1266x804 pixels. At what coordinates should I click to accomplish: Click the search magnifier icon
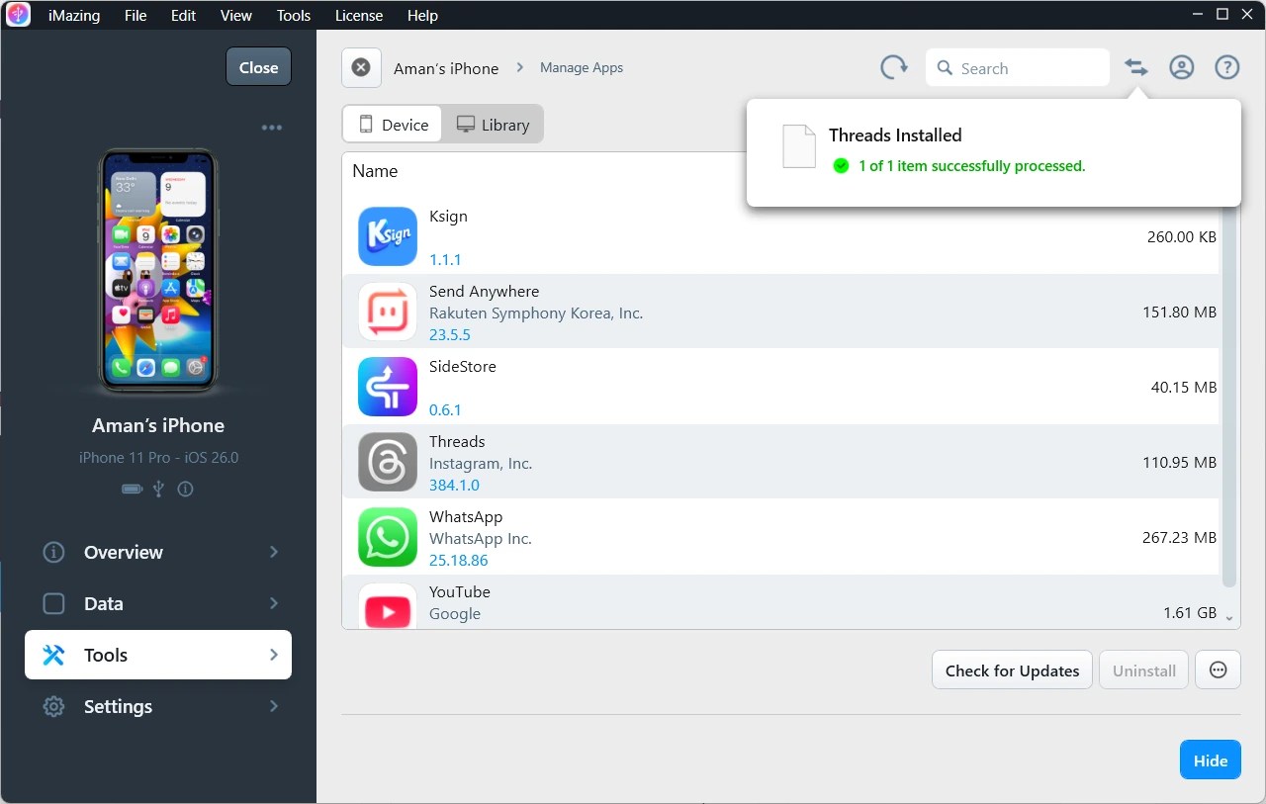945,68
